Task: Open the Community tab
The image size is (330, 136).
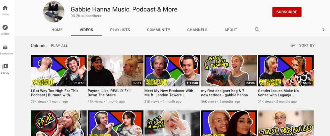Action: click(x=158, y=30)
